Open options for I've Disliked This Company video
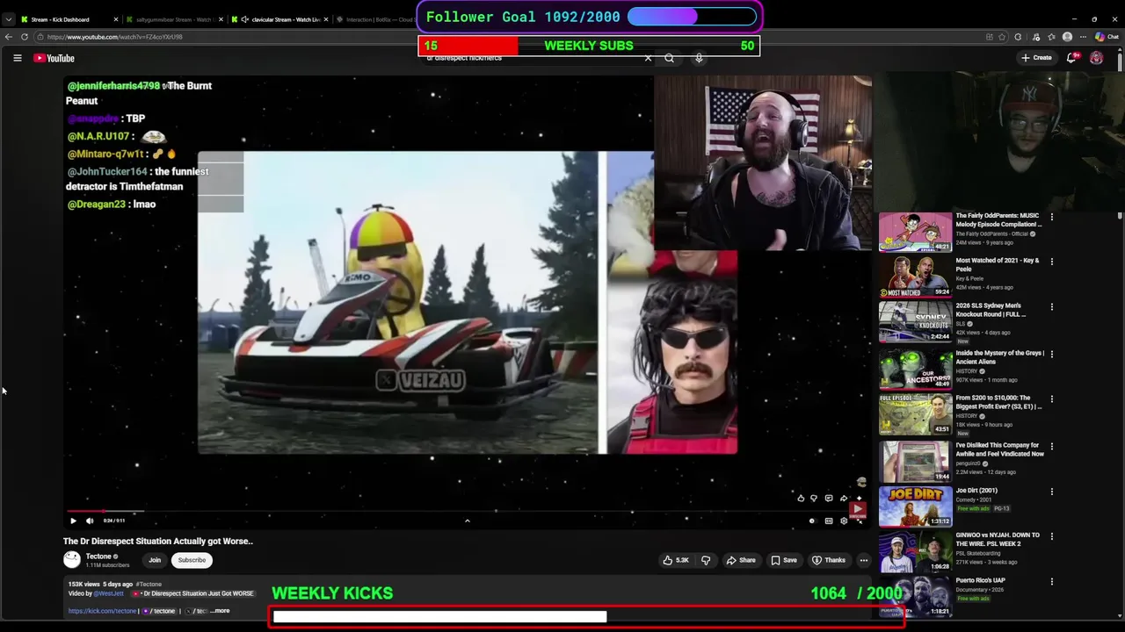 [1052, 446]
